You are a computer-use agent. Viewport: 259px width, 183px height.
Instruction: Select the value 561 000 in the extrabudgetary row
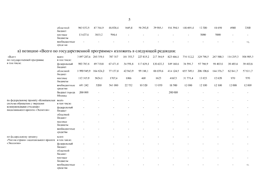[114, 85]
